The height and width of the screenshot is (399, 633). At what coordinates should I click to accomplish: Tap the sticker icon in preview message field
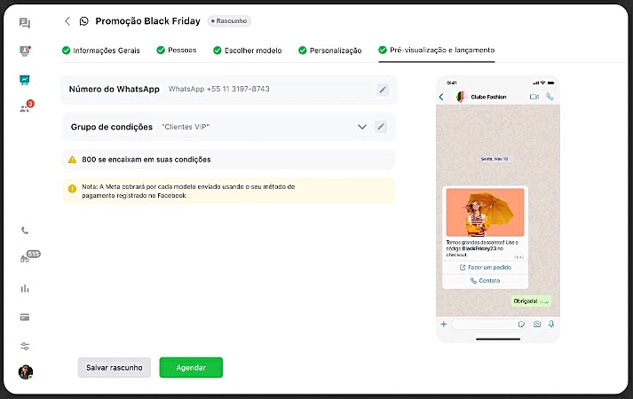tap(521, 324)
